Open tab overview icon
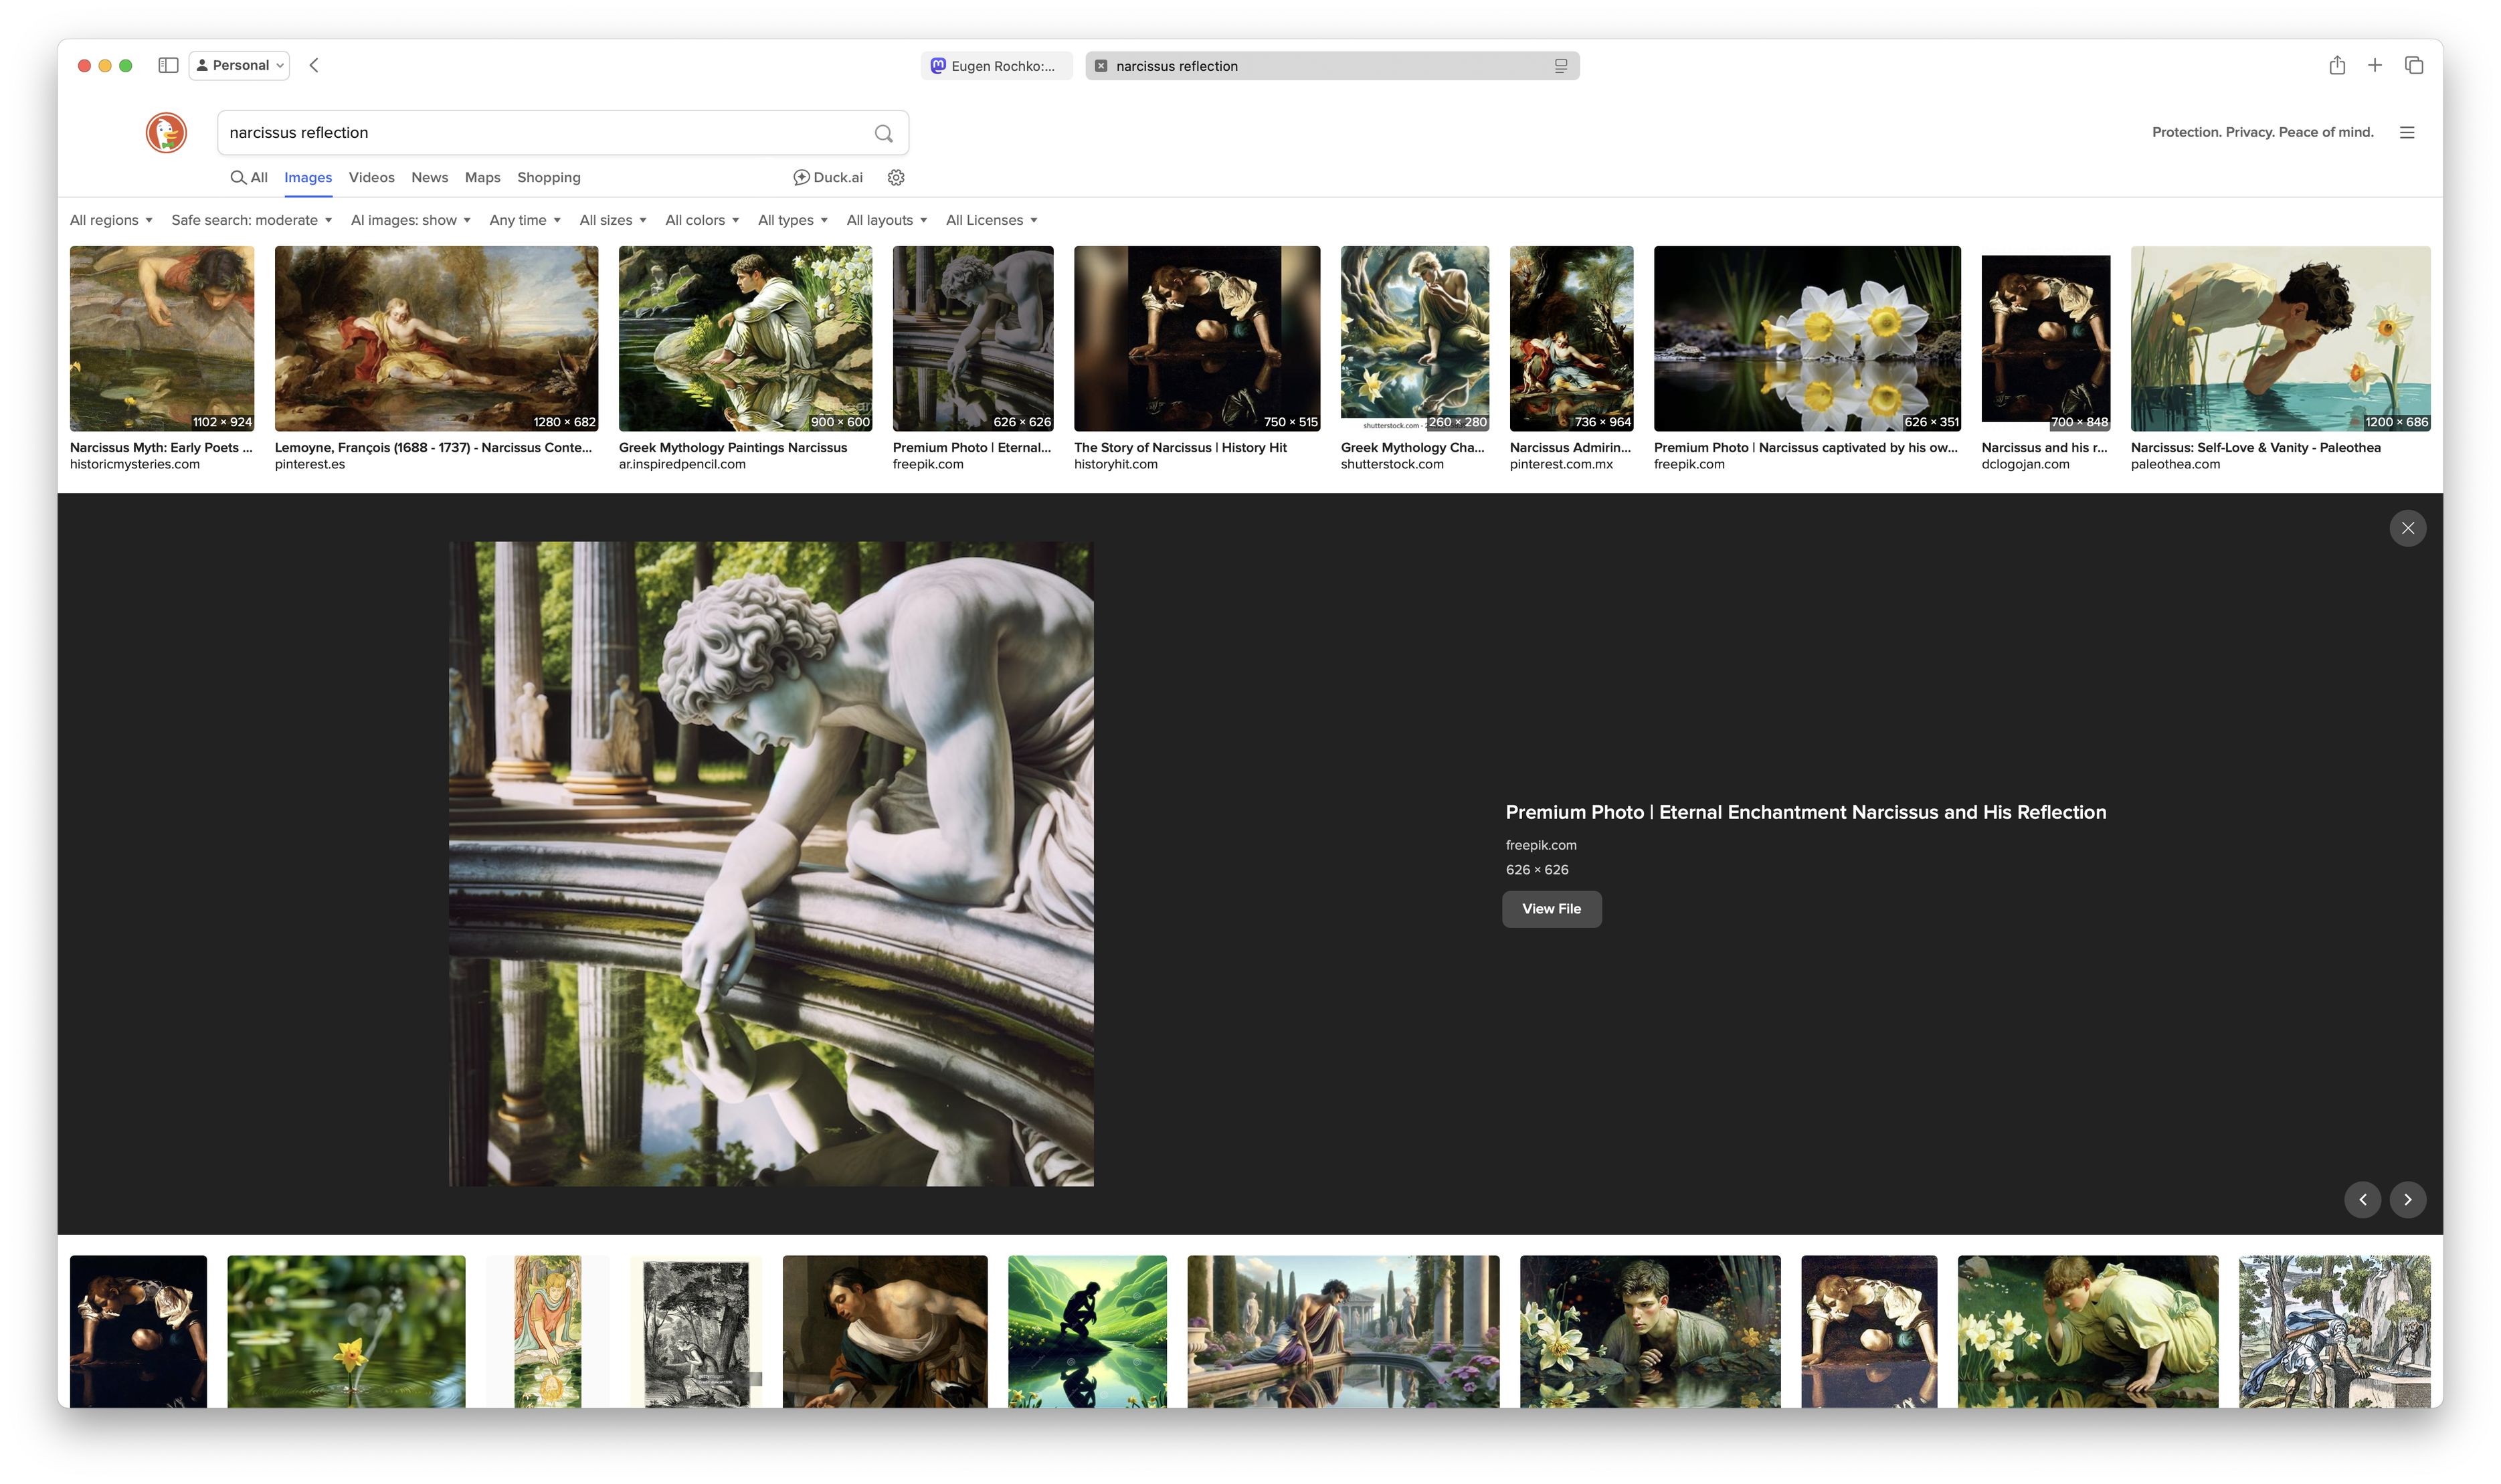2501x1484 pixels. [x=2413, y=65]
